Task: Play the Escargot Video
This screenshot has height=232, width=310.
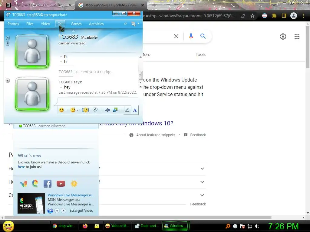Action: tap(50, 211)
